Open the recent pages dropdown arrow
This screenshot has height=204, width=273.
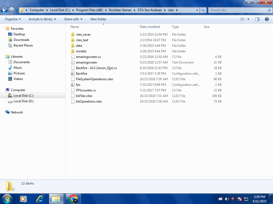coord(17,10)
